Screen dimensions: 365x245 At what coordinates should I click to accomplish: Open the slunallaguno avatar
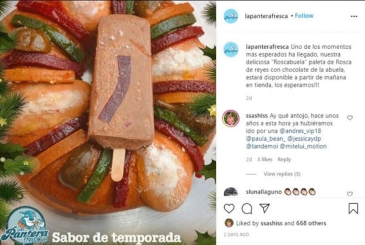click(x=231, y=192)
